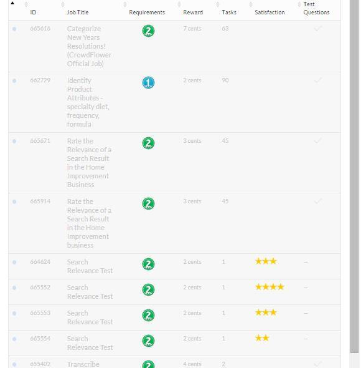361x368 pixels.
Task: Sort by Job Title column header
Action: pyautogui.click(x=78, y=12)
